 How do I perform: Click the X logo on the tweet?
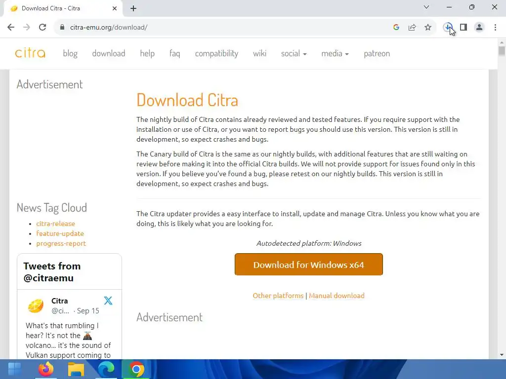[x=108, y=301]
